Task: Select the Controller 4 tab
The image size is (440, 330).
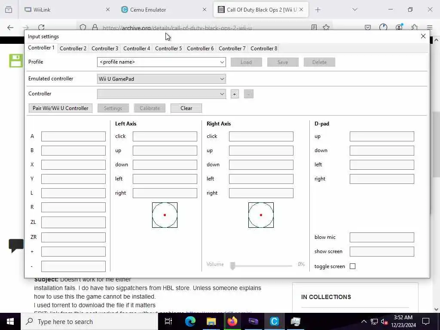Action: (137, 48)
